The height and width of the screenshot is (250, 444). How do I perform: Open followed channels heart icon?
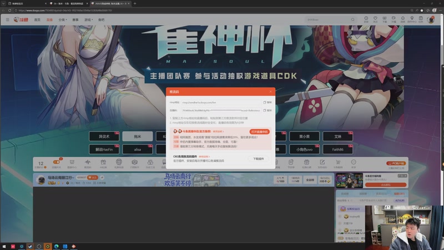pos(375,19)
